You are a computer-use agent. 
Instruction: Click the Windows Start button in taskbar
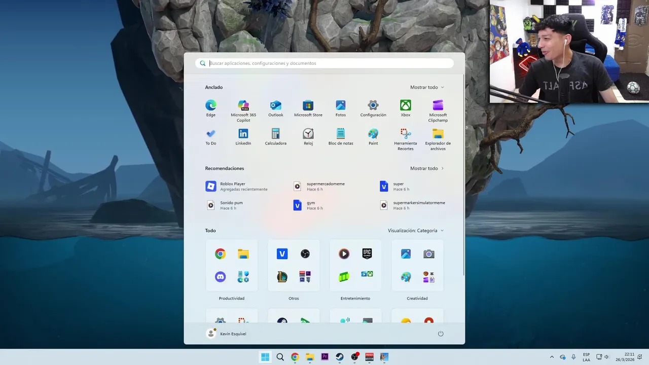coord(265,357)
